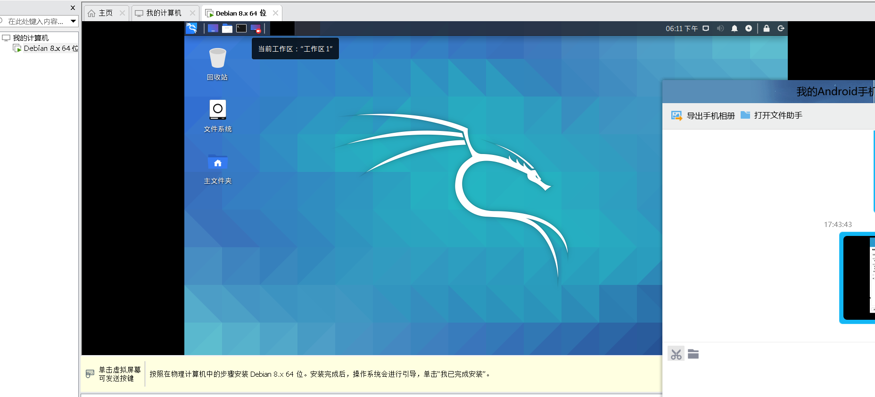
Task: Open the notifications bell icon
Action: 735,28
